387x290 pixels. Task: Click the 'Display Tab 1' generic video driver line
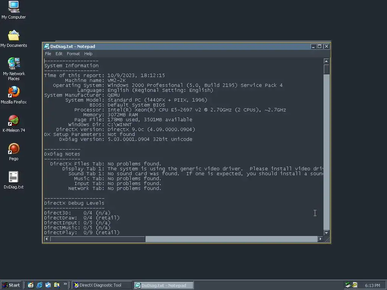tap(192, 169)
